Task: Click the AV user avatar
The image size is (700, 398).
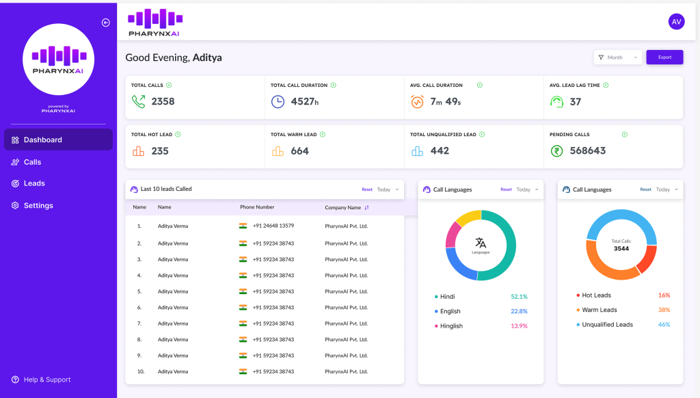Action: (676, 22)
